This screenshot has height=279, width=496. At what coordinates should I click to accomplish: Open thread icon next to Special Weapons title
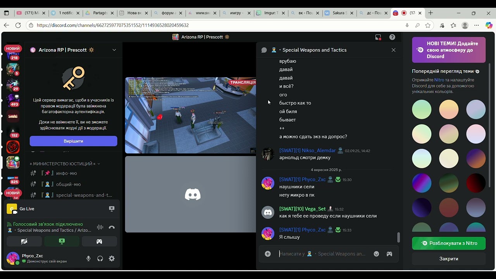click(264, 50)
